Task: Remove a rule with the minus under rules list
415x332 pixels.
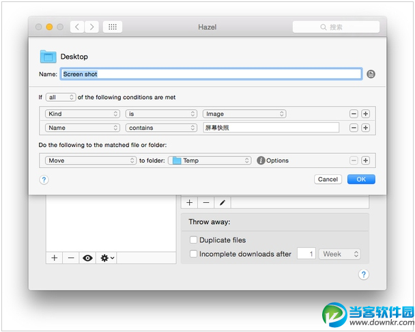Action: click(206, 203)
